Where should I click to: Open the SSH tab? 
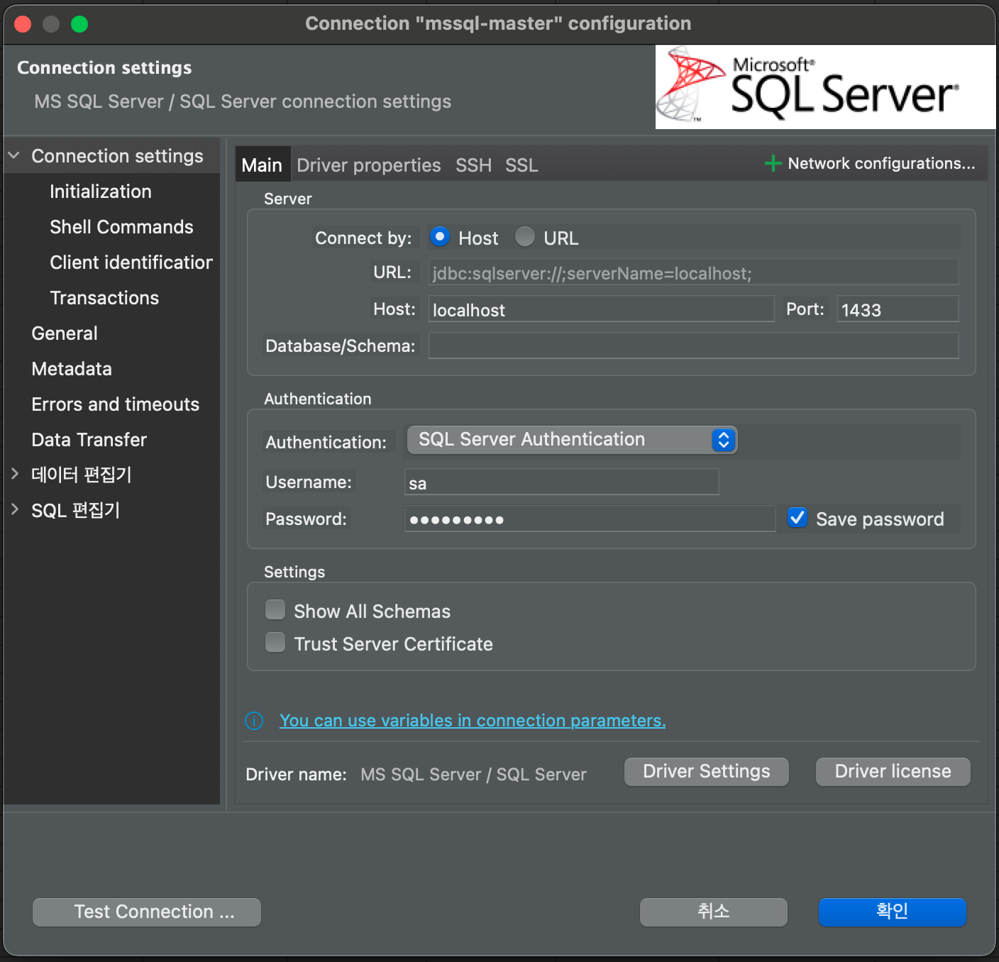pyautogui.click(x=473, y=165)
